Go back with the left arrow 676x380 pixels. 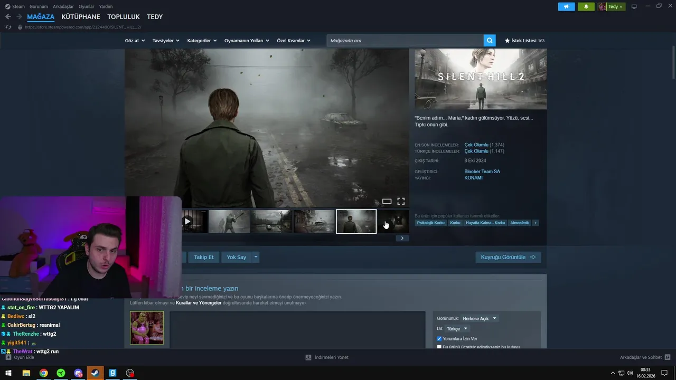[8, 17]
